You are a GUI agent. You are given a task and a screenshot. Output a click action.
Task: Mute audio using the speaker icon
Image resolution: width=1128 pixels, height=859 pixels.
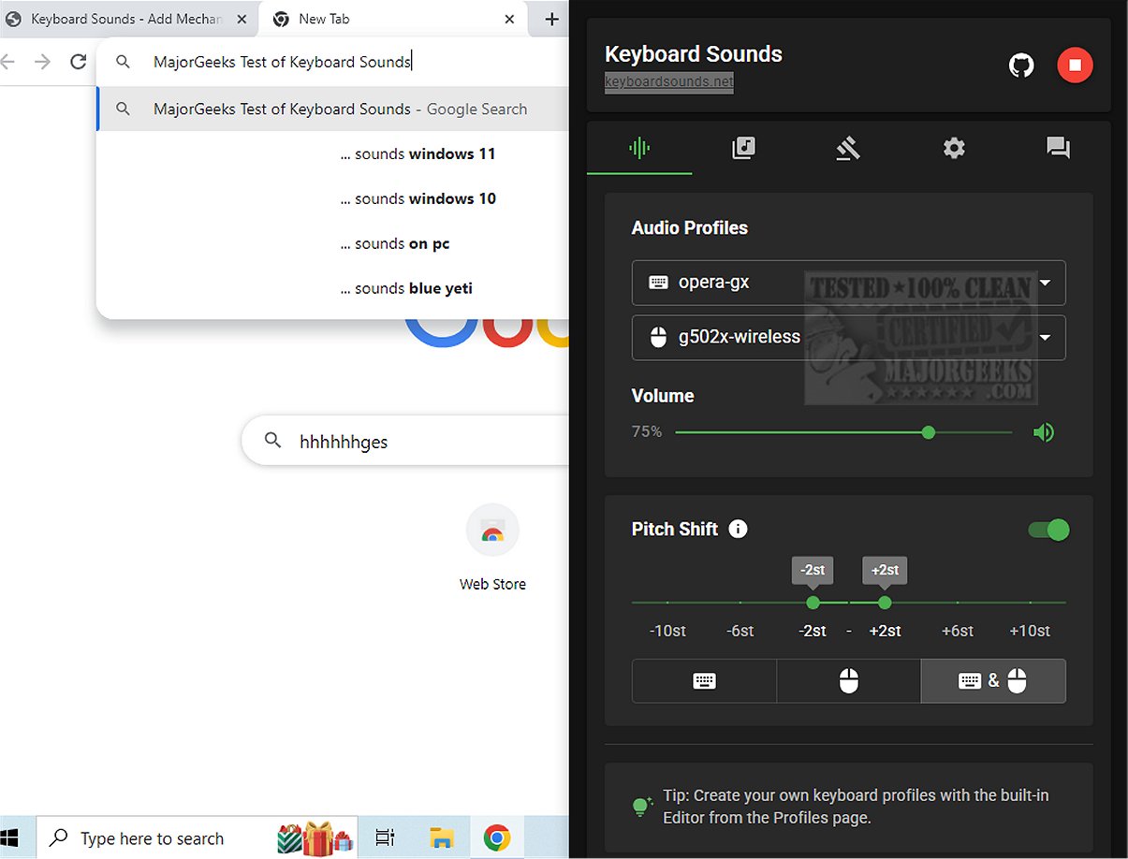[x=1044, y=432]
